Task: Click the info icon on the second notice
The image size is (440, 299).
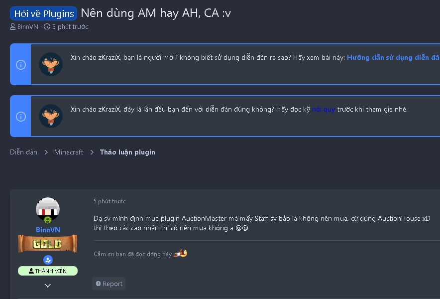Action: pyautogui.click(x=21, y=117)
